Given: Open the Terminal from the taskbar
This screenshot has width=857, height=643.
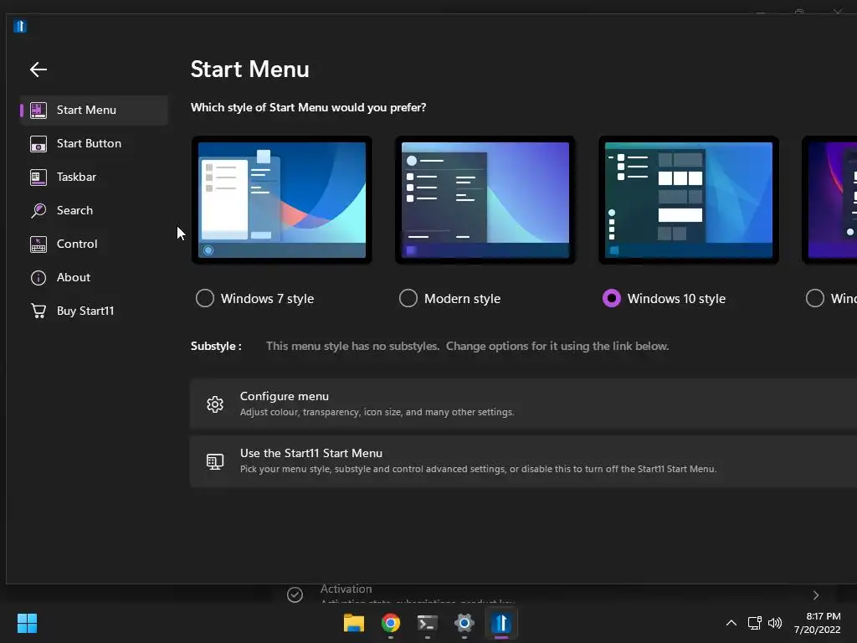Looking at the screenshot, I should 428,623.
